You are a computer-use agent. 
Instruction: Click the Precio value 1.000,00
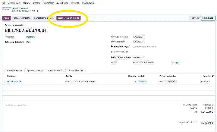click(161, 81)
